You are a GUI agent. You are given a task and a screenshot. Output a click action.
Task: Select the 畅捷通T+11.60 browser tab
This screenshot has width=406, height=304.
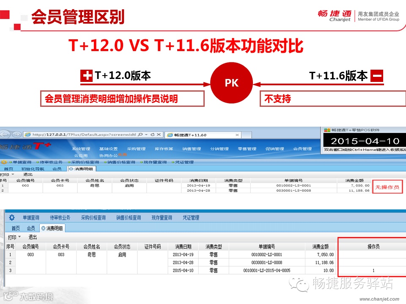coord(202,135)
